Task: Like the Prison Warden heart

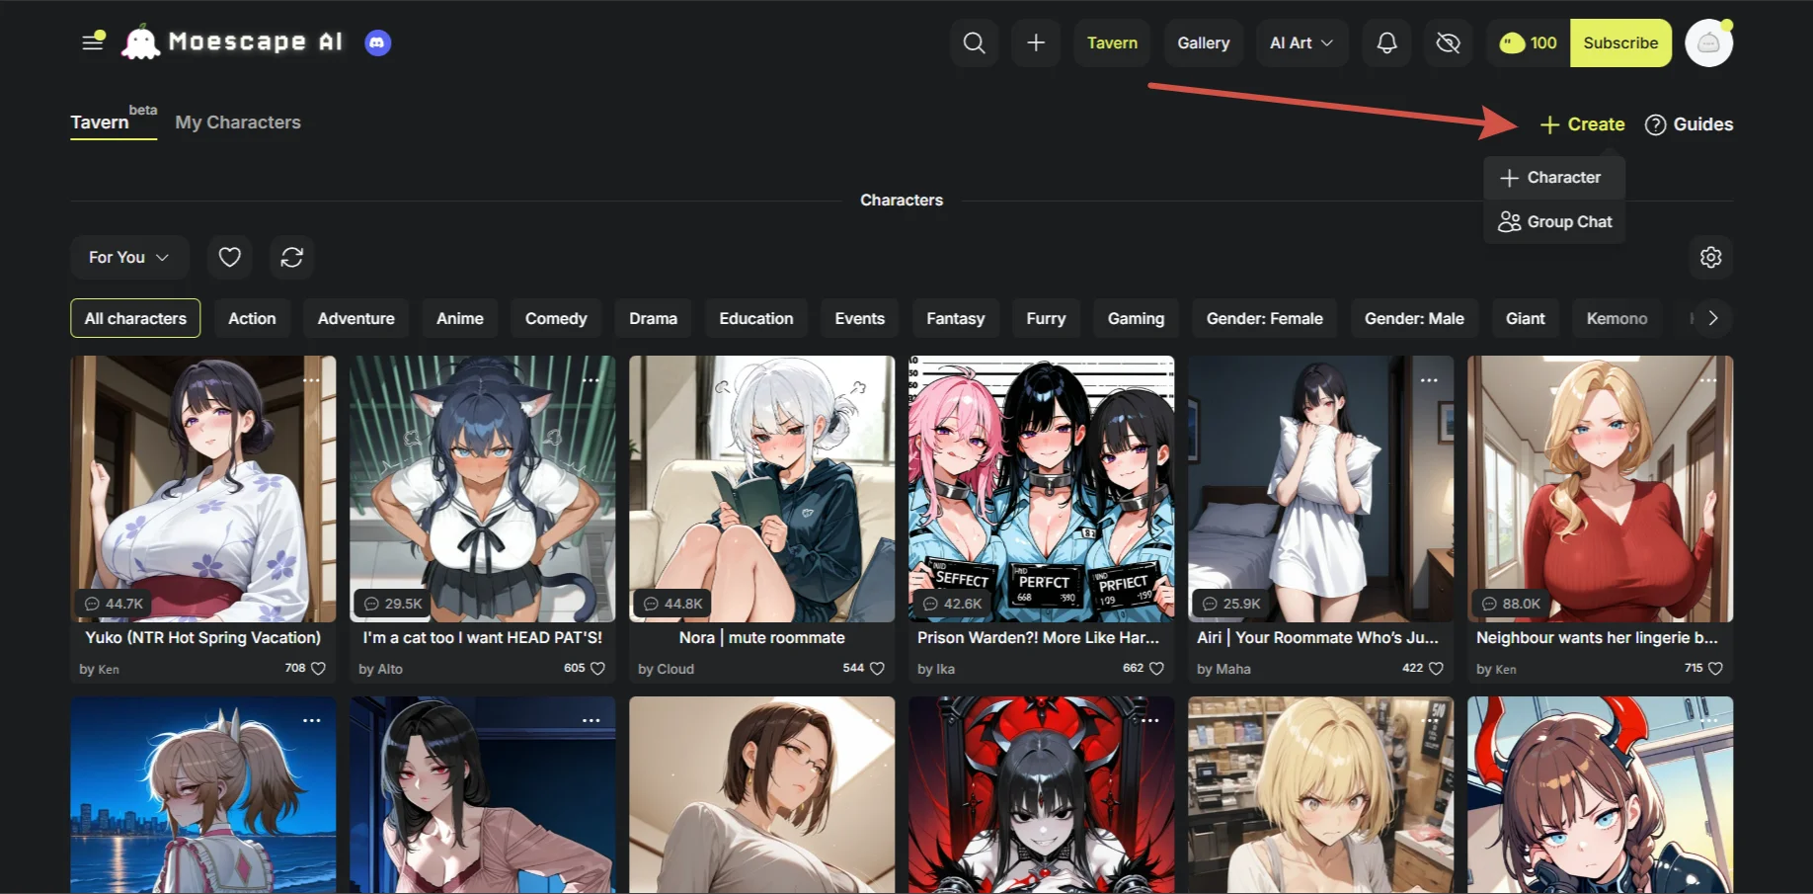Action: click(x=1156, y=669)
